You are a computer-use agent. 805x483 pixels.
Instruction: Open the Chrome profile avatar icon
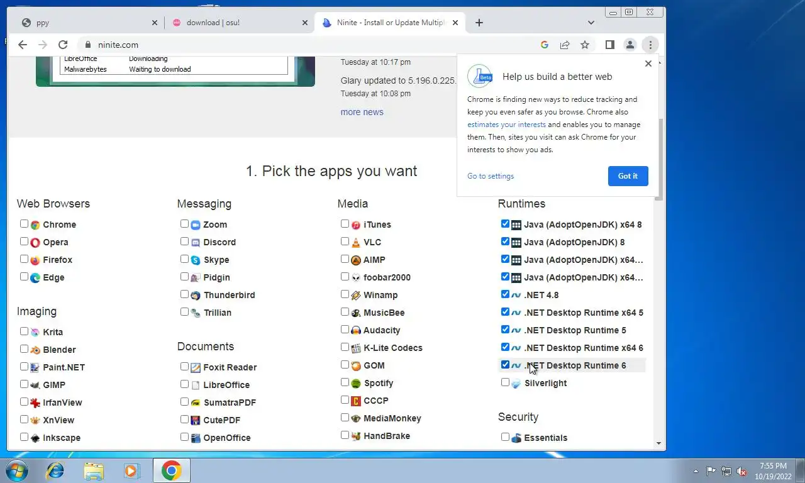(630, 45)
